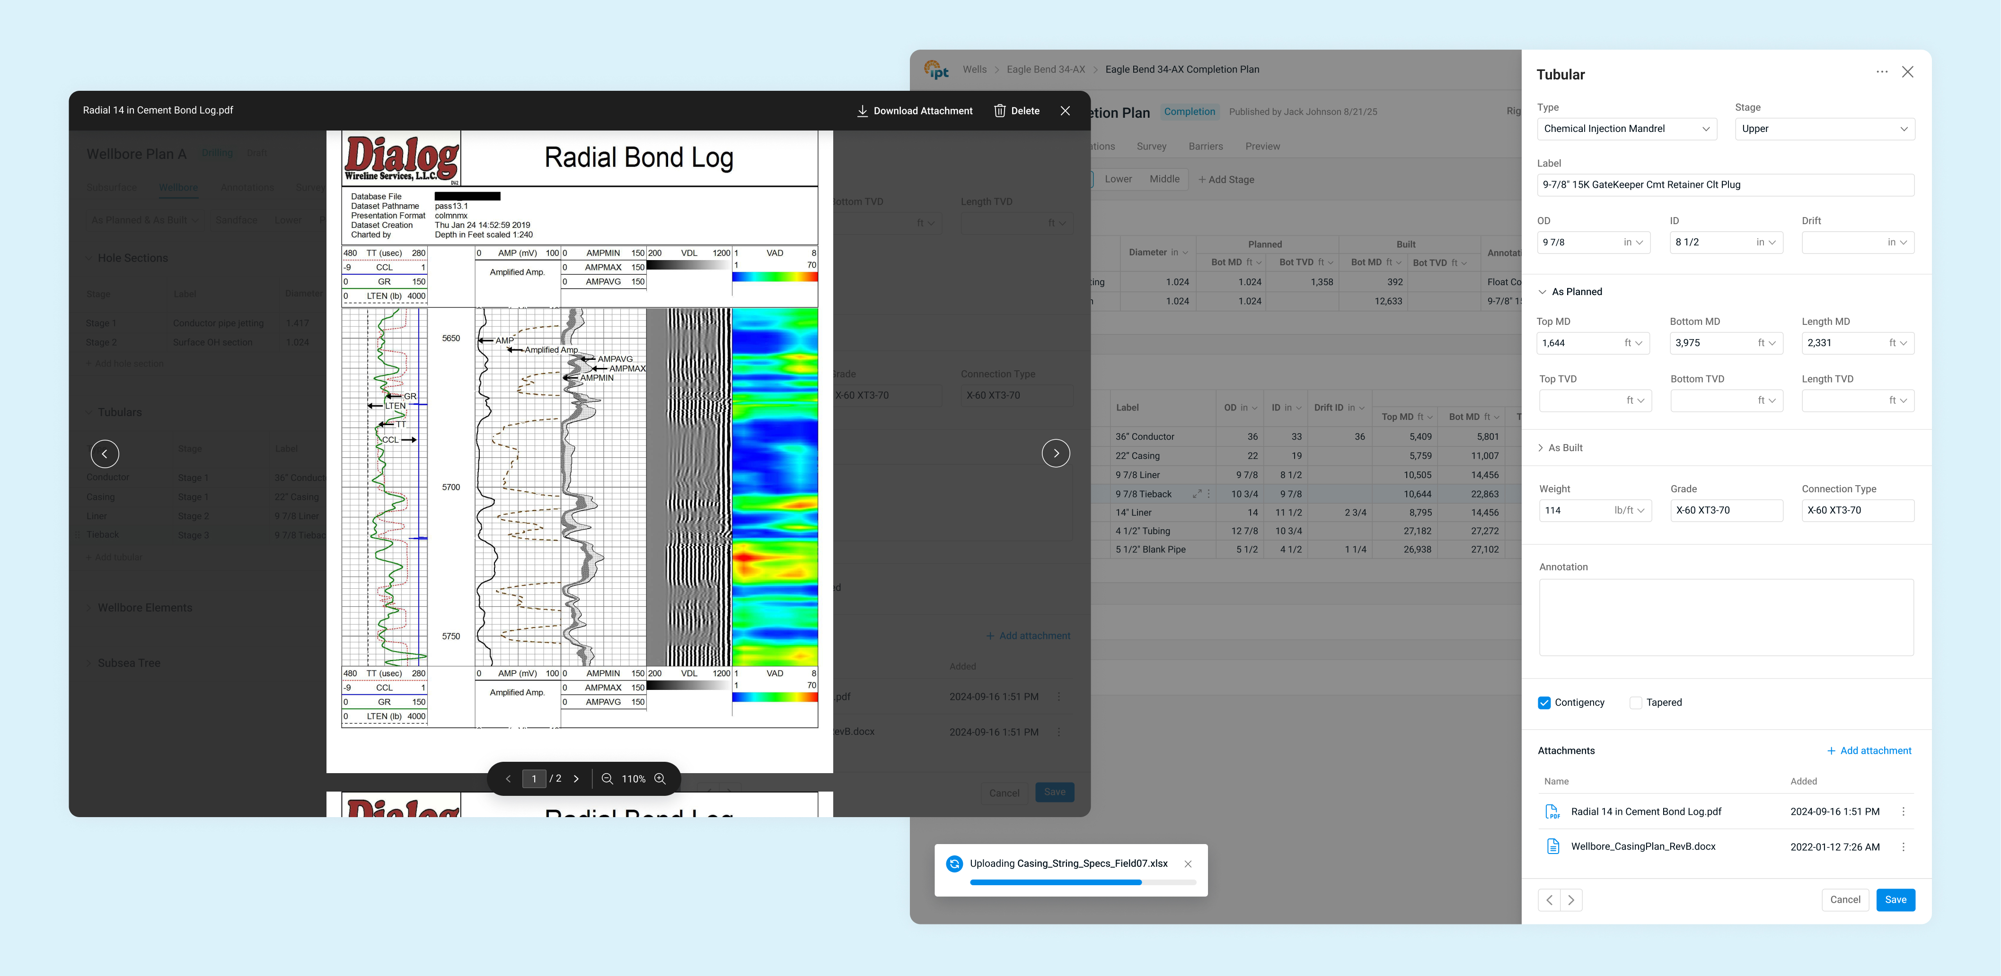Switch to the Preview tab

click(x=1262, y=147)
